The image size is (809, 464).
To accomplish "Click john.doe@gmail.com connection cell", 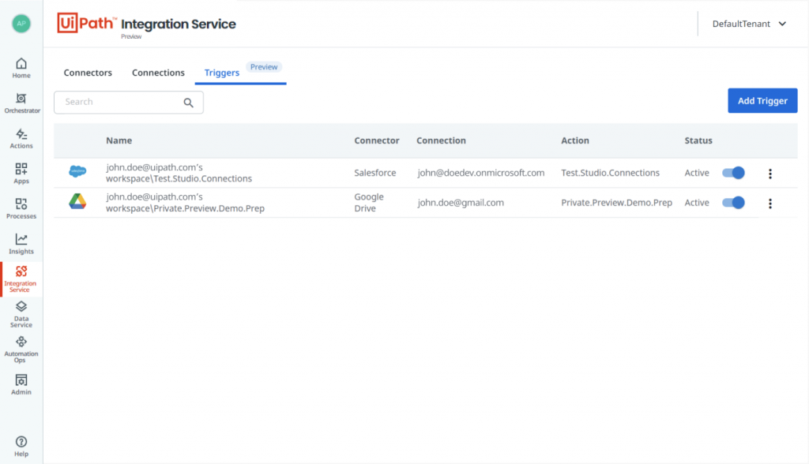I will [x=461, y=203].
